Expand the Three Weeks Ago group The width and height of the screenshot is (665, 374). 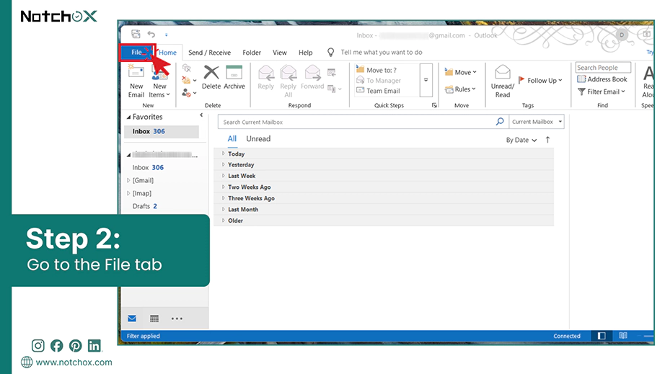click(x=224, y=198)
